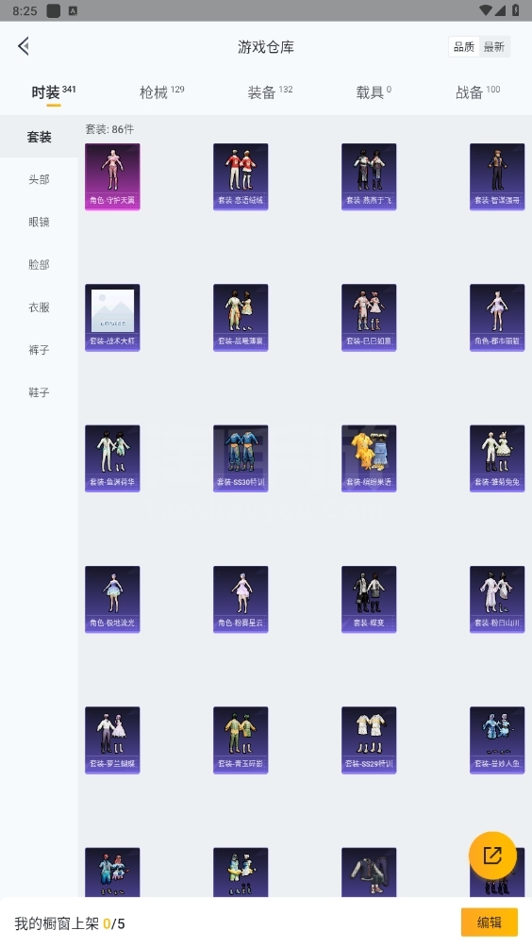This screenshot has height=947, width=532.
Task: Select the pink 角色-守护天翼 item card
Action: click(112, 176)
